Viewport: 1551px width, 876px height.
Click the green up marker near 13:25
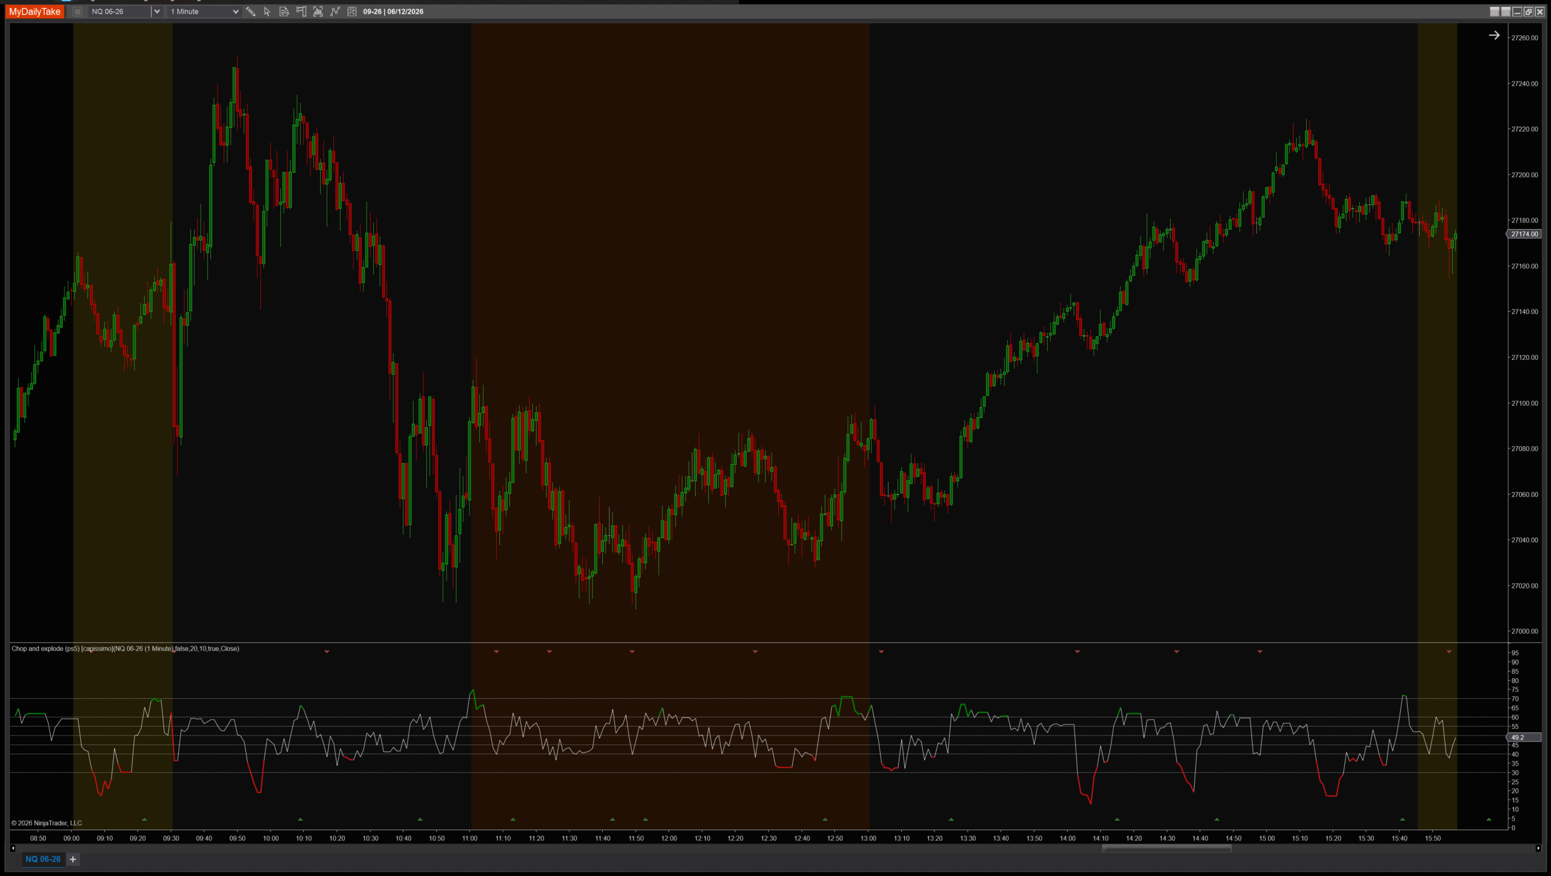(951, 819)
